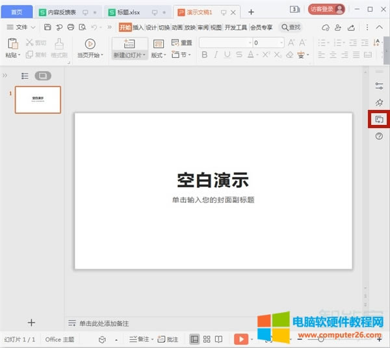Image resolution: width=390 pixels, height=348 pixels.
Task: Switch to slide sorter grid view
Action: [207, 340]
